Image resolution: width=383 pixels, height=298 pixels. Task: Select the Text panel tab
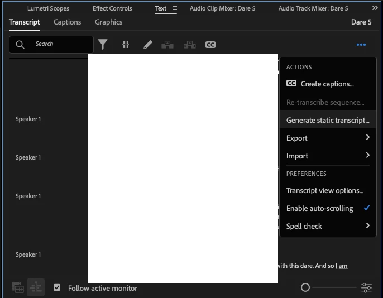click(160, 8)
